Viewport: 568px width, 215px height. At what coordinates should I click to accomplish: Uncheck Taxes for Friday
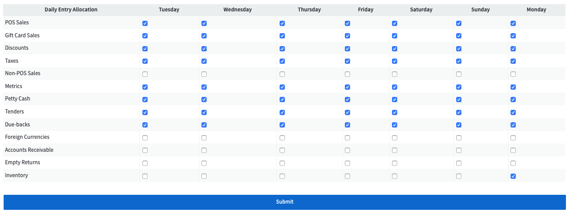pos(347,61)
